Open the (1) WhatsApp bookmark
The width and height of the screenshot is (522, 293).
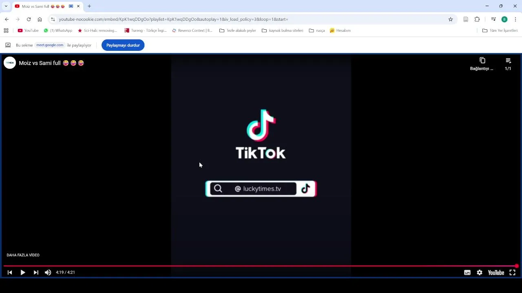(x=58, y=31)
